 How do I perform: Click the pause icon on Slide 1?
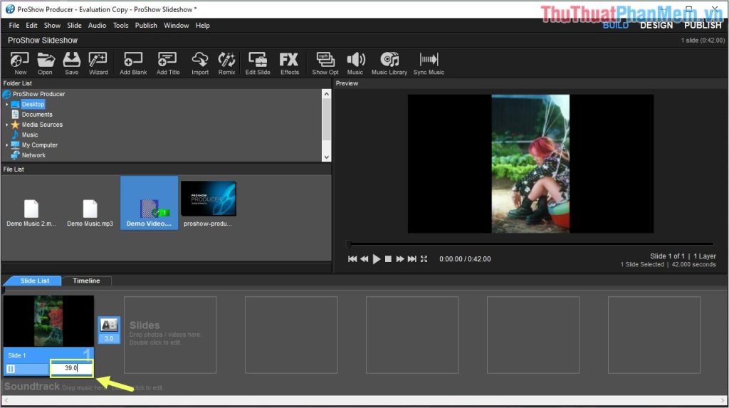11,369
